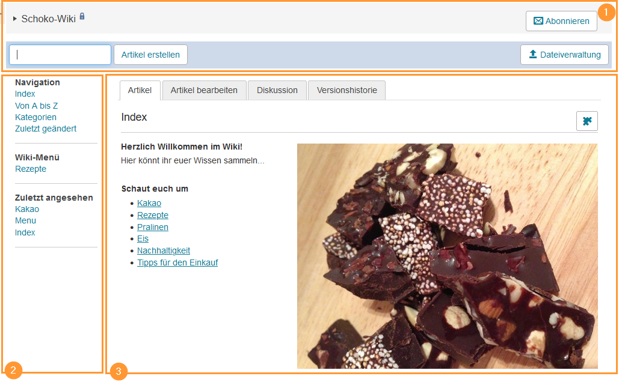The width and height of the screenshot is (619, 385).
Task: Subscribe with the Abonnieren button
Action: [561, 21]
